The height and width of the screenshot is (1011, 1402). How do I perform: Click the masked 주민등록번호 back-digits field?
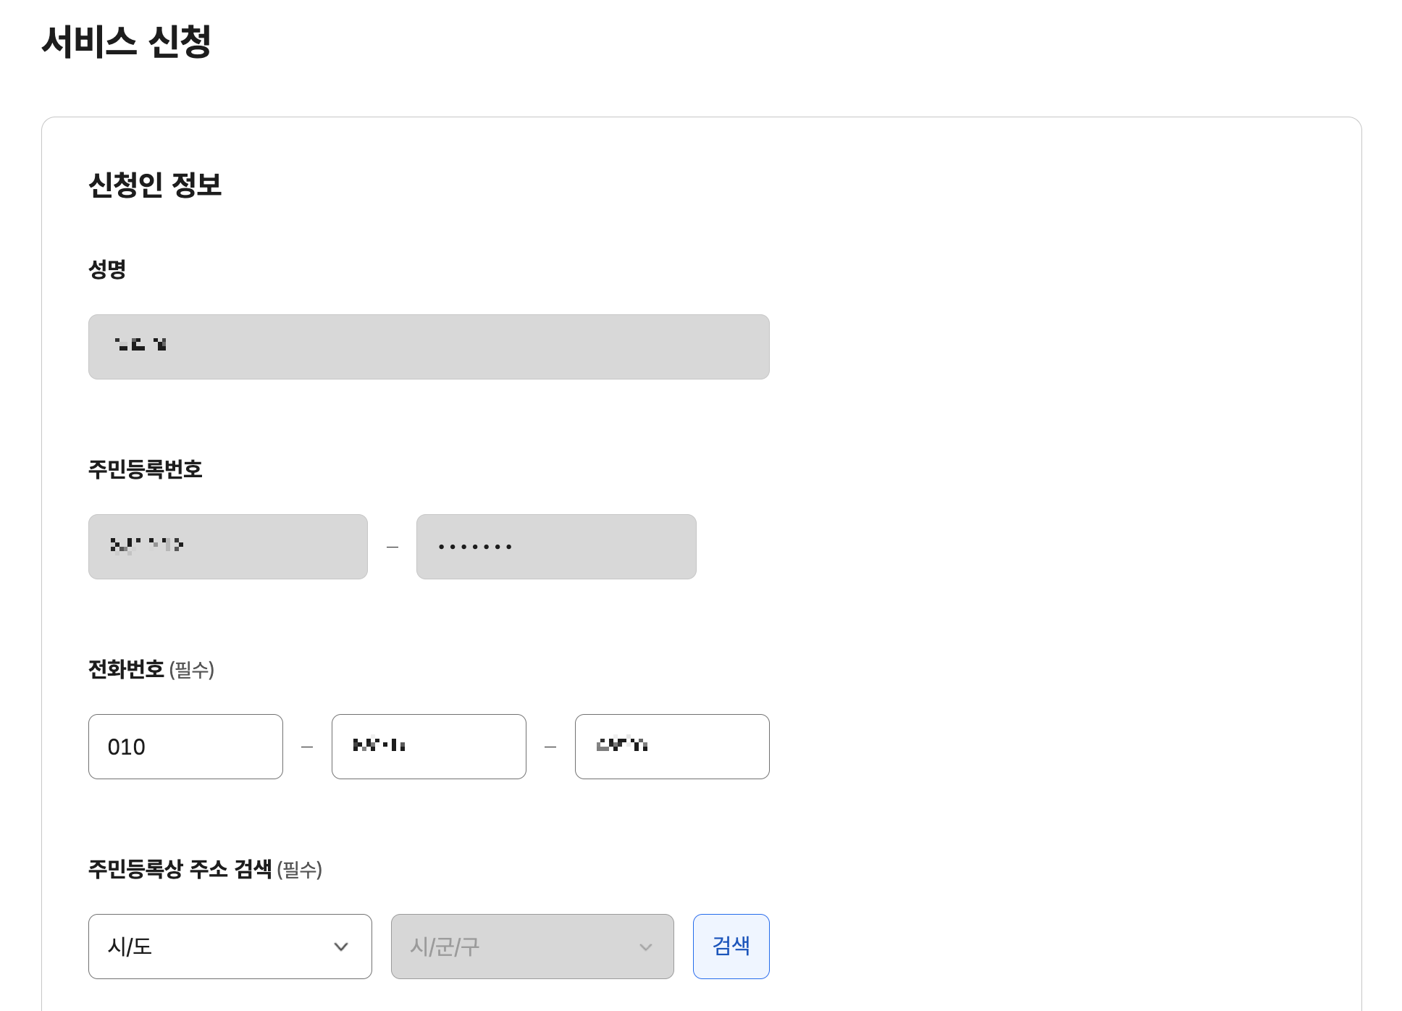[x=555, y=547]
